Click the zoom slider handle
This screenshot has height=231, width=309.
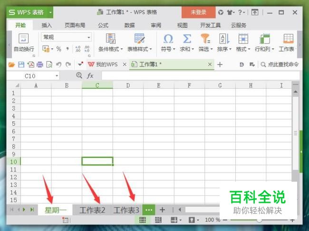[260, 220]
